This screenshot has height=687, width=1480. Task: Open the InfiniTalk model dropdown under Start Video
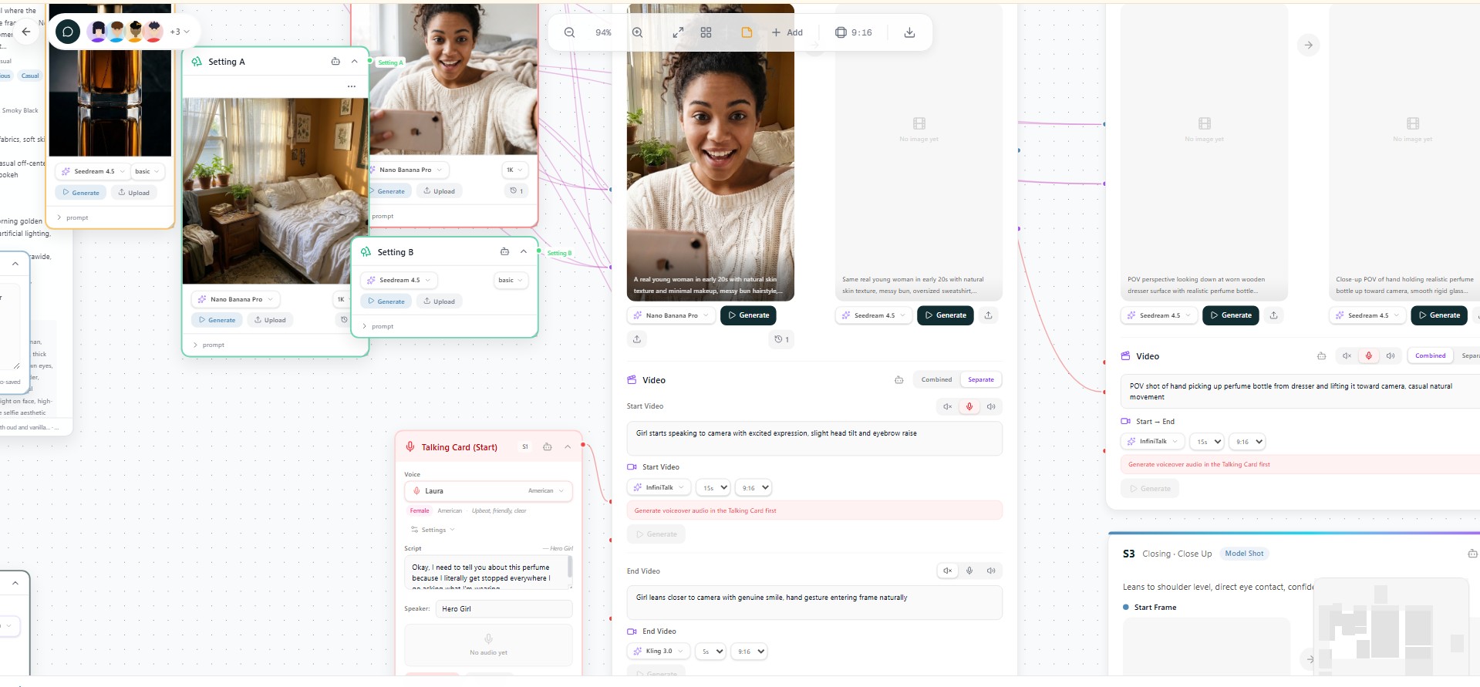(659, 487)
